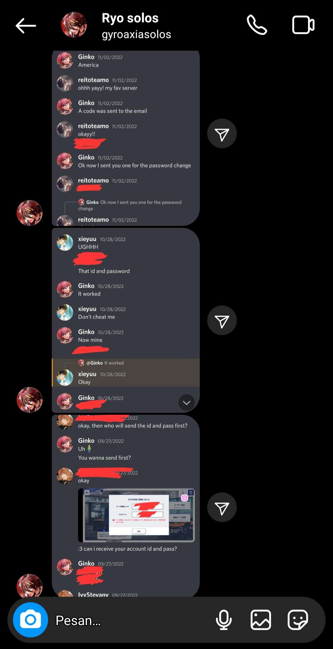Open screenshot with game login dialog image
This screenshot has width=333, height=649.
pyautogui.click(x=126, y=506)
